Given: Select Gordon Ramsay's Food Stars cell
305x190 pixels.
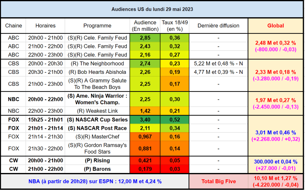Looking at the screenshot, I should (x=97, y=148).
